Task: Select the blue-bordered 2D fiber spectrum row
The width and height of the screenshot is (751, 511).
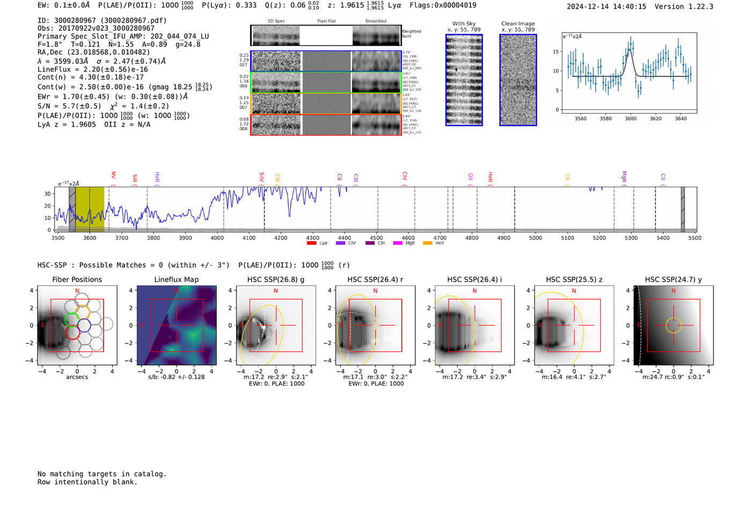Action: [326, 61]
